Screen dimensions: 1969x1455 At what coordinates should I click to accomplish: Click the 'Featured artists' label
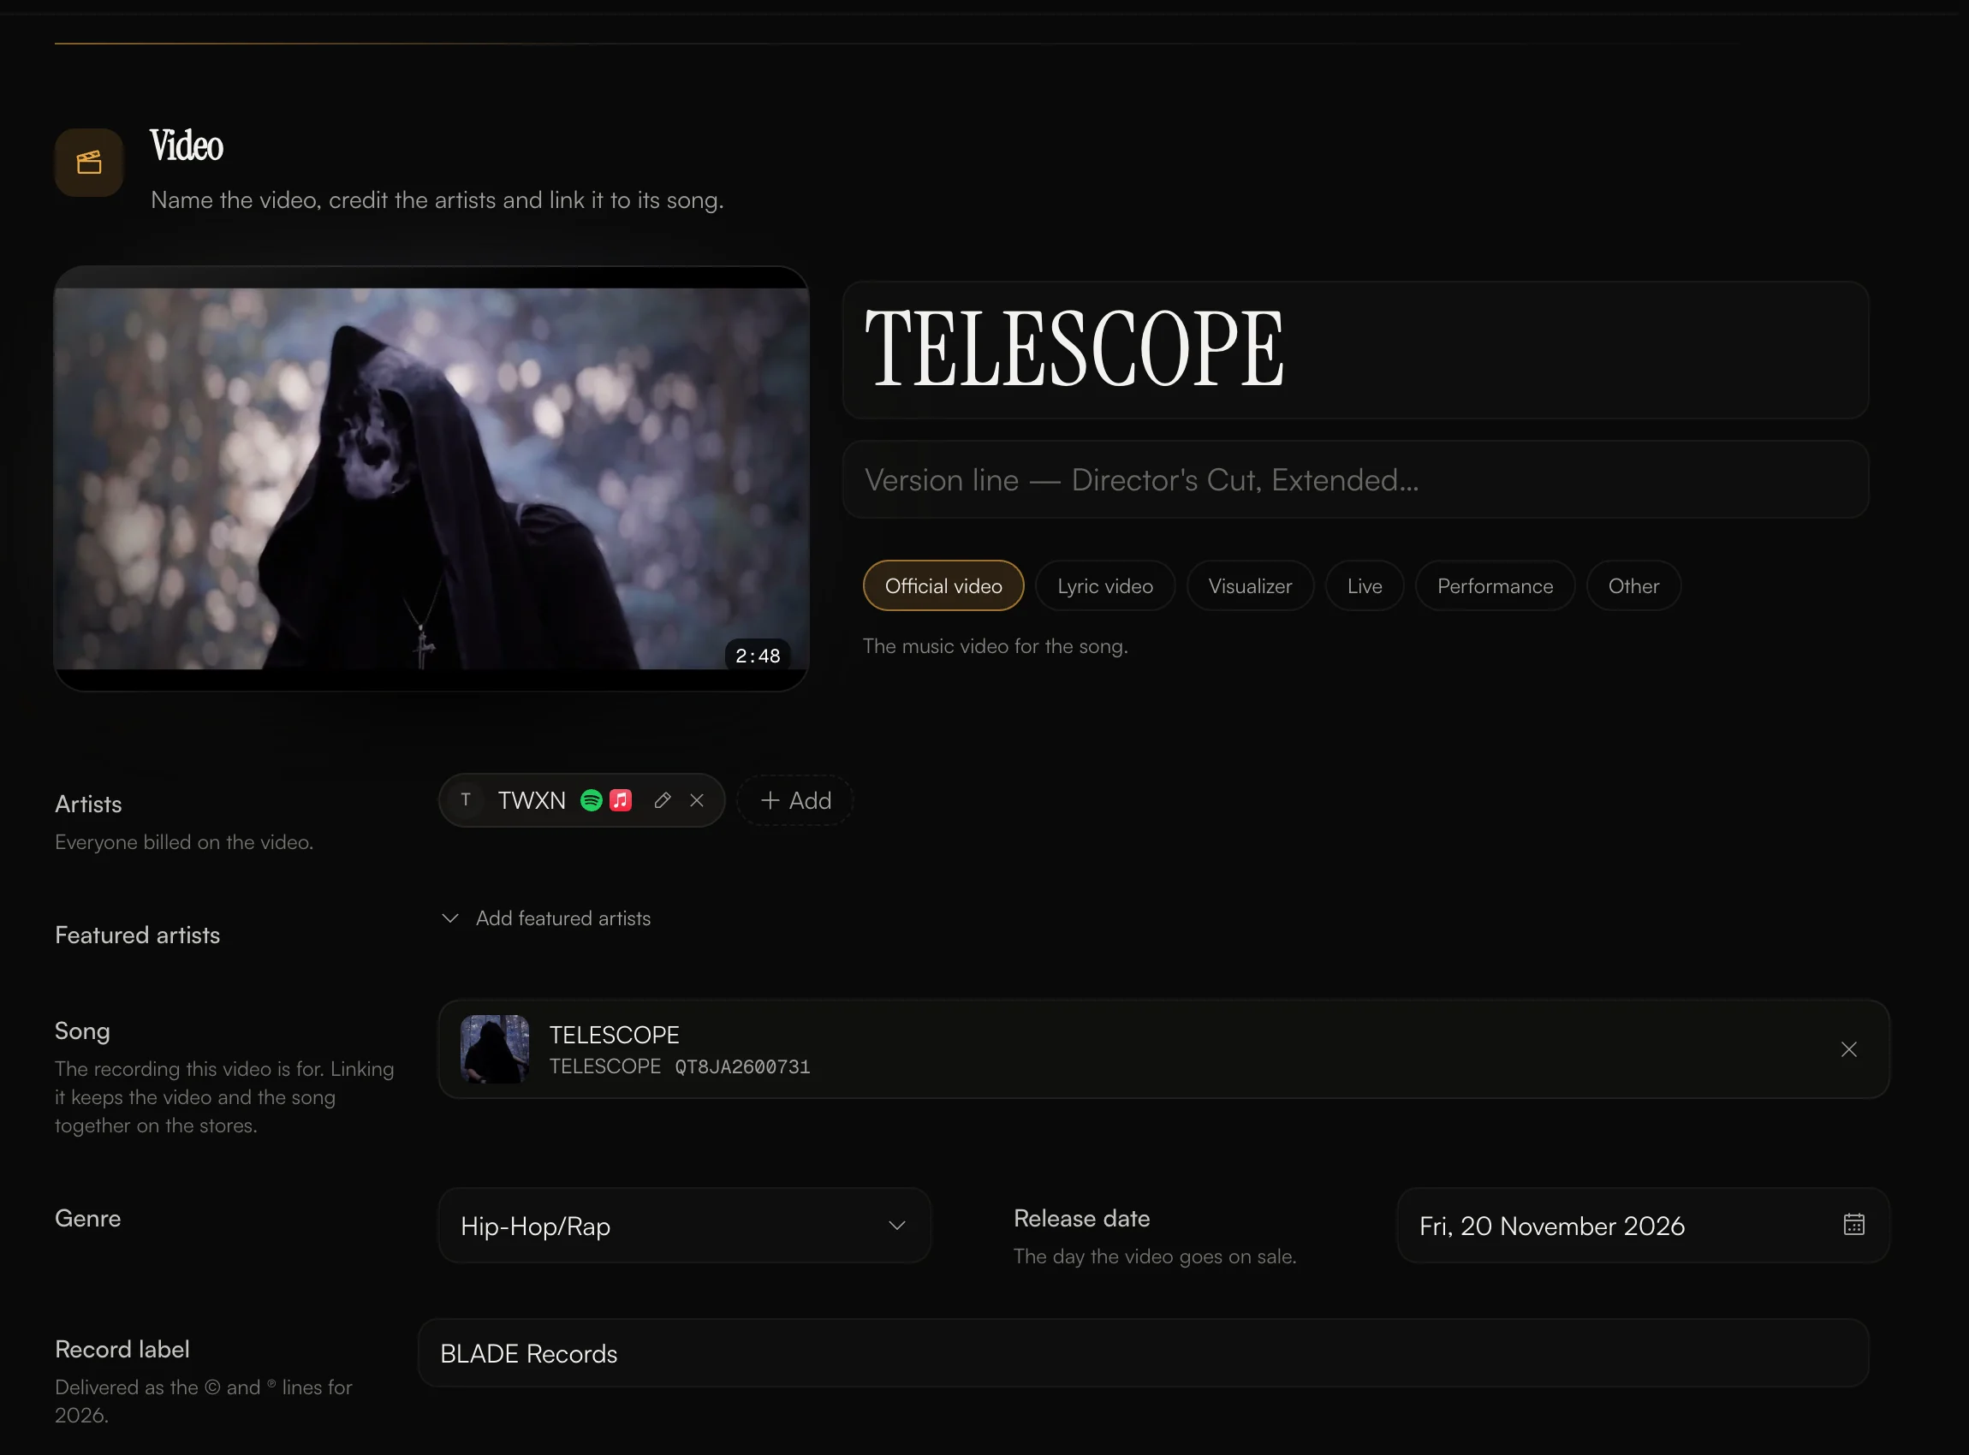(x=138, y=935)
